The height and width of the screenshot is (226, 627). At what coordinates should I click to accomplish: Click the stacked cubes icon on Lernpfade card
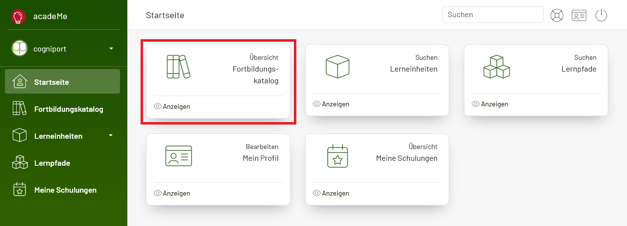pyautogui.click(x=496, y=66)
